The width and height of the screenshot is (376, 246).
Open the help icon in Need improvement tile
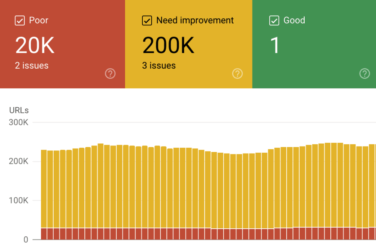coord(237,74)
